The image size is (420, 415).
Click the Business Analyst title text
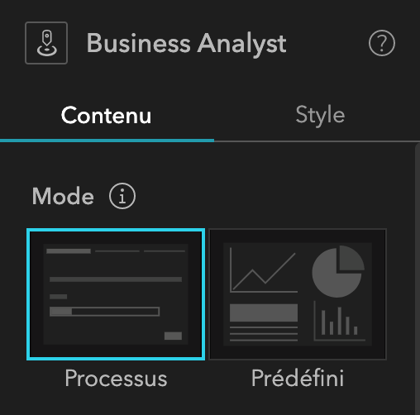click(187, 43)
